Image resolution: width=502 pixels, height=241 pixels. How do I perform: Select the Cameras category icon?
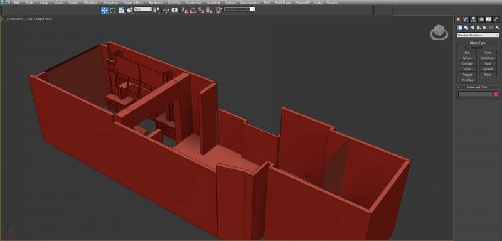tap(479, 28)
